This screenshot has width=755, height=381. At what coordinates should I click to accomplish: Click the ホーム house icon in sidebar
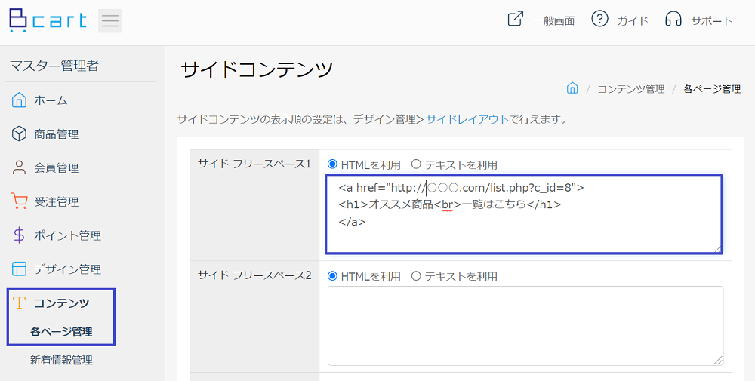point(19,100)
